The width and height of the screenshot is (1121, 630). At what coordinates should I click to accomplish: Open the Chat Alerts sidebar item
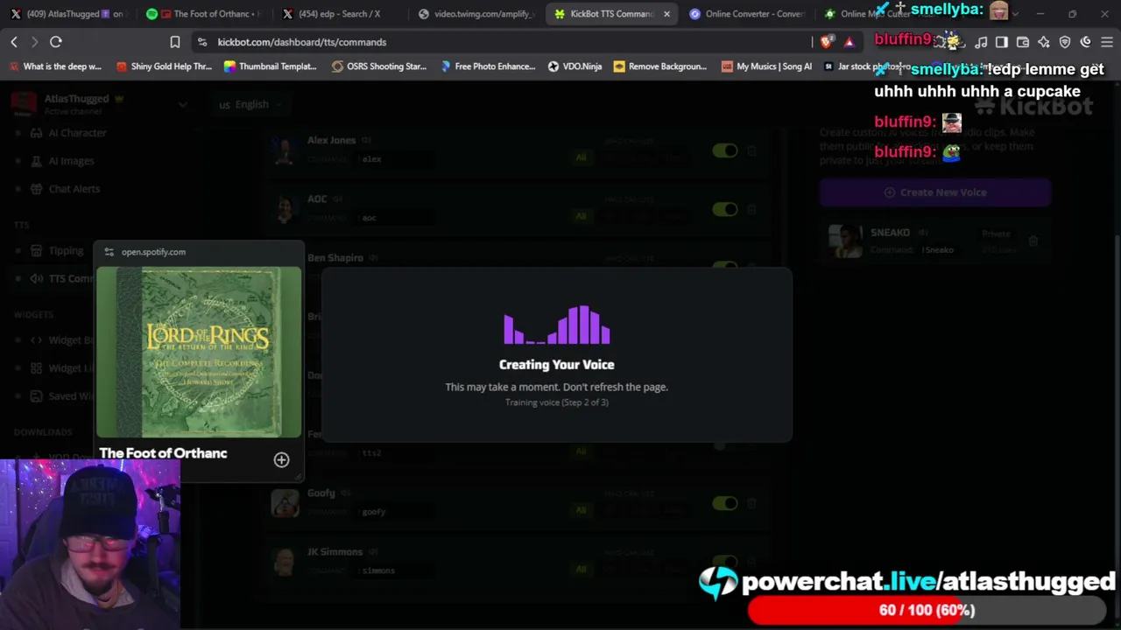coord(66,189)
